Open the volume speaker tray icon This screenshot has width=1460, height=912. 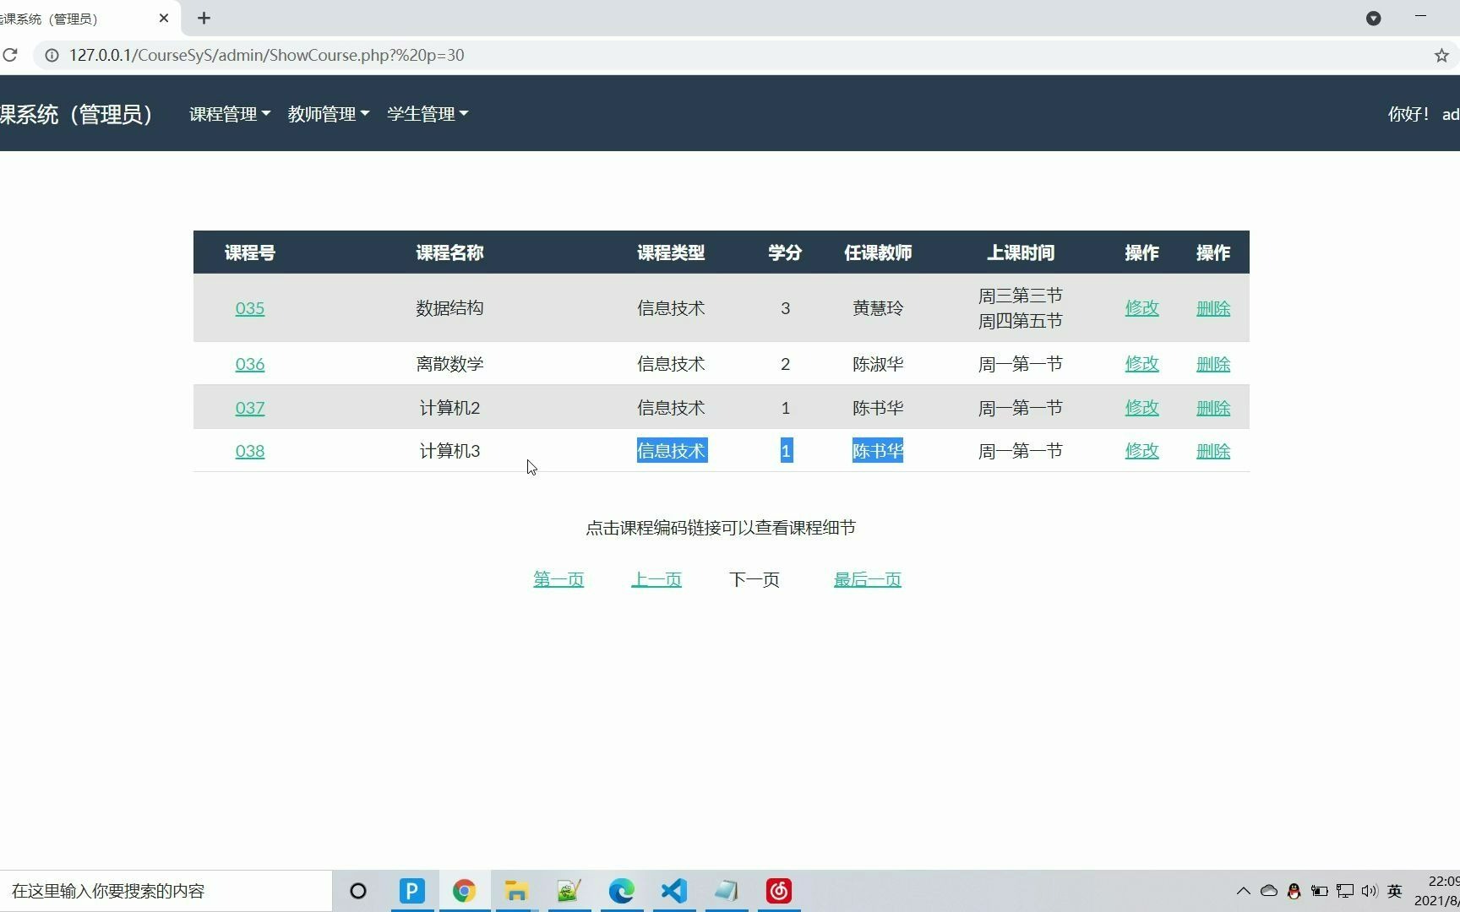[x=1369, y=891]
